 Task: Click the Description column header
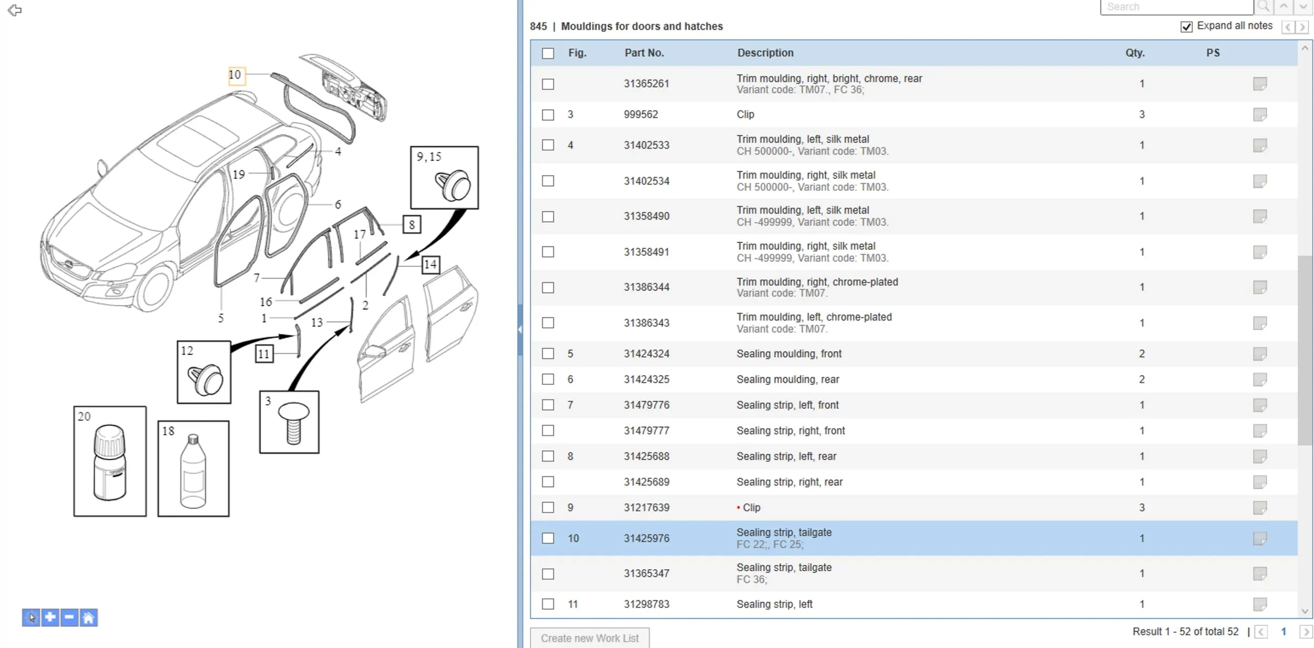click(765, 53)
